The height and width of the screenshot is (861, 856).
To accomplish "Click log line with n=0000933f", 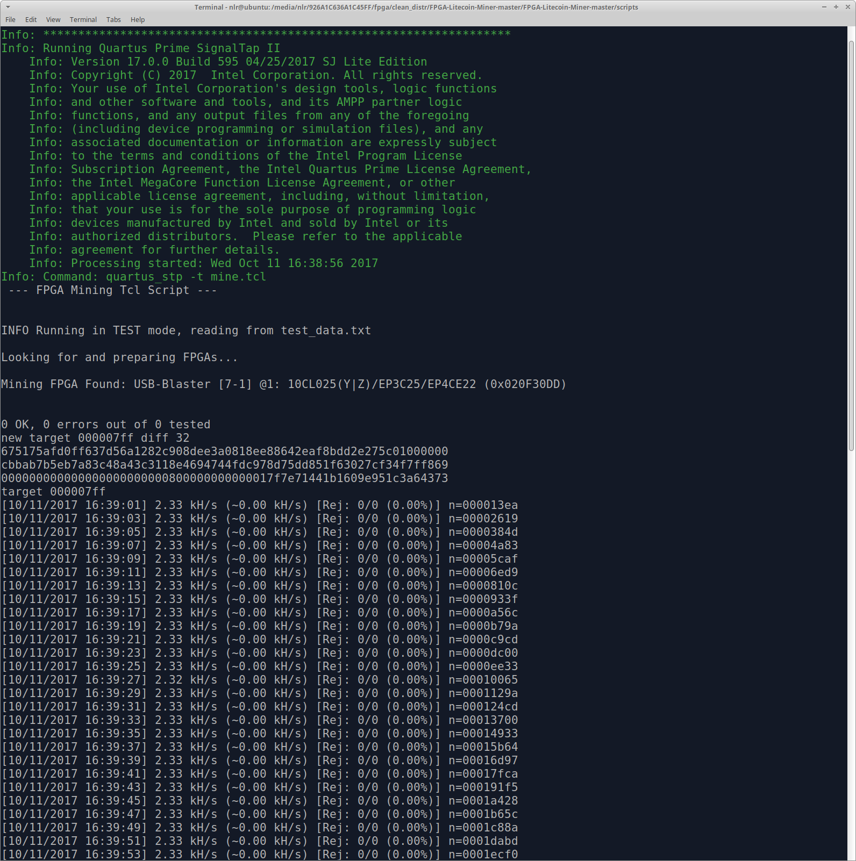I will (260, 599).
